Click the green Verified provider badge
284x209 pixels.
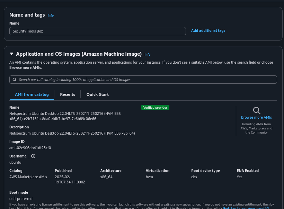(155, 108)
